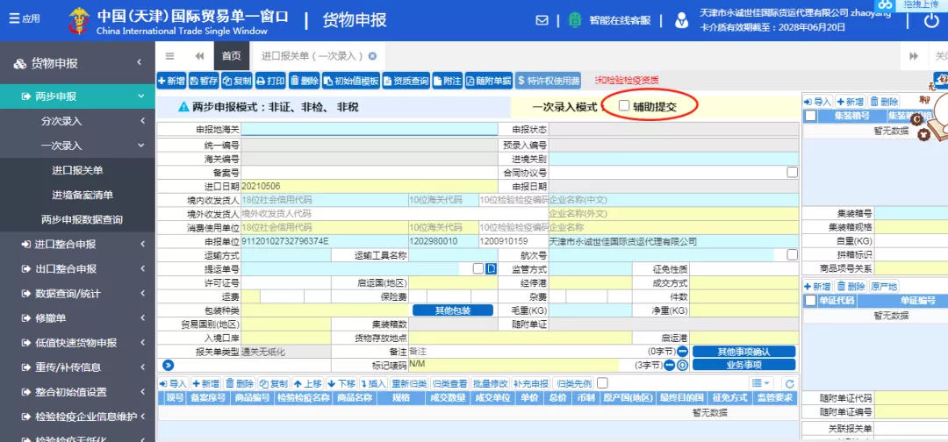Click the blue document icon beside 提运单号

coord(491,268)
